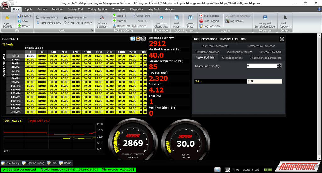Open Fuel Maps quick link

(176, 22)
